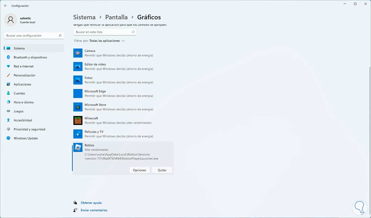Open the Accesibilidad section
Image resolution: width=371 pixels, height=218 pixels.
[34, 120]
